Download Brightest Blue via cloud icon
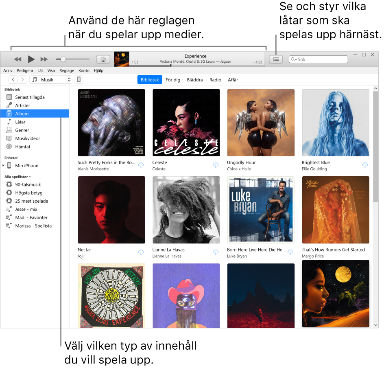 click(365, 165)
